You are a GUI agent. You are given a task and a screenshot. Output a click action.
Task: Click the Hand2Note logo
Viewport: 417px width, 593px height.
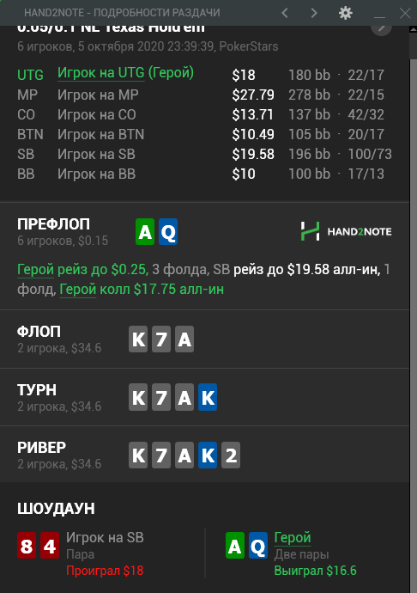[x=346, y=231]
